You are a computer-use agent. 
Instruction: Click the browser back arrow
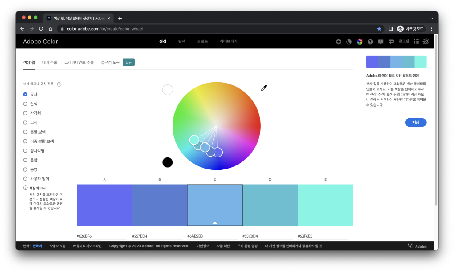coord(22,29)
